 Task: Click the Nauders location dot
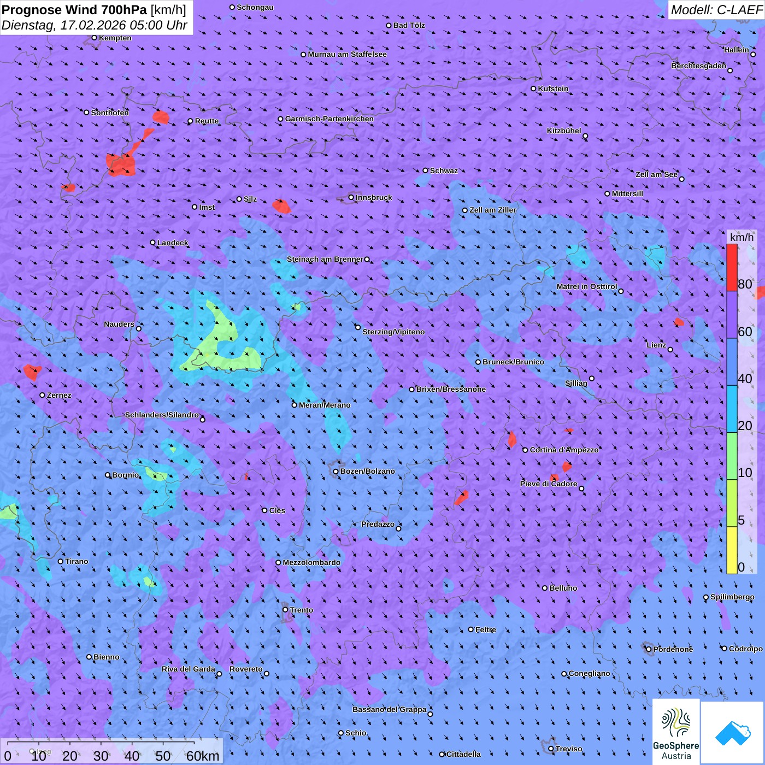tap(139, 328)
